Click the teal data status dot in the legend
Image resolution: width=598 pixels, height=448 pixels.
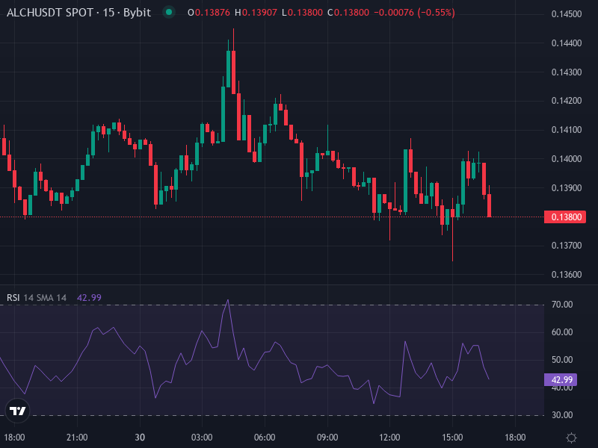click(170, 13)
